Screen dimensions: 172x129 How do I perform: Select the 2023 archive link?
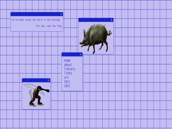click(67, 86)
